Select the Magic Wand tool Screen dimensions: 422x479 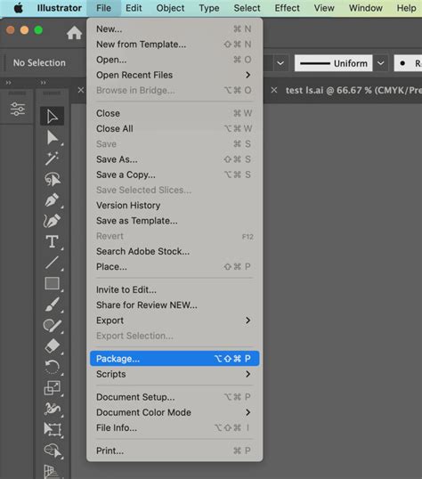52,158
